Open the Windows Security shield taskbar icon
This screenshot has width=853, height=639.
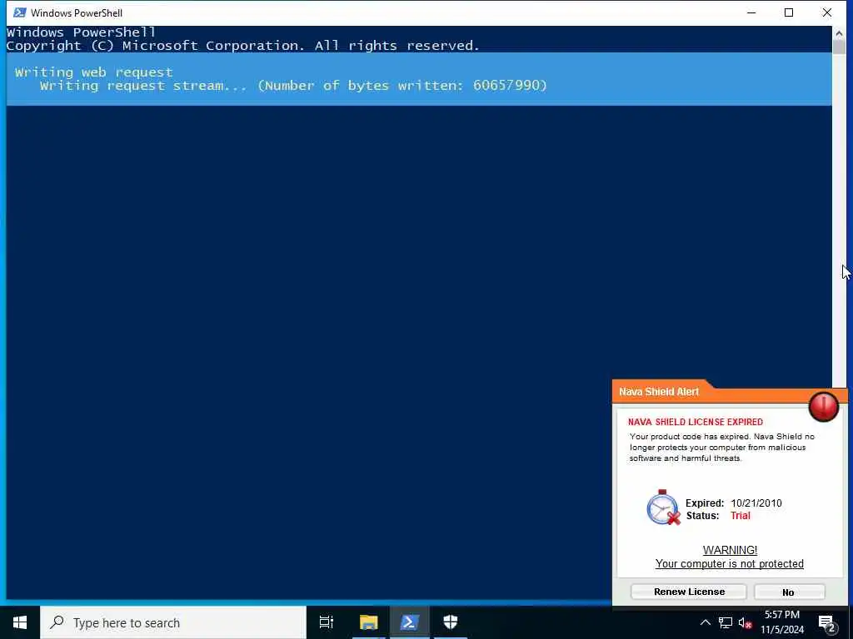click(x=451, y=622)
